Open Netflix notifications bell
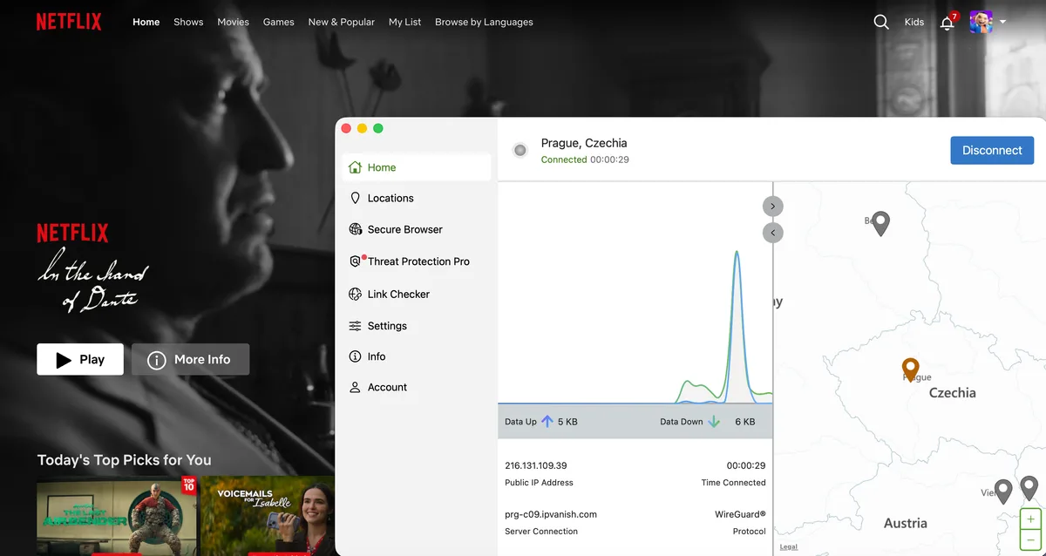Image resolution: width=1046 pixels, height=556 pixels. click(948, 23)
